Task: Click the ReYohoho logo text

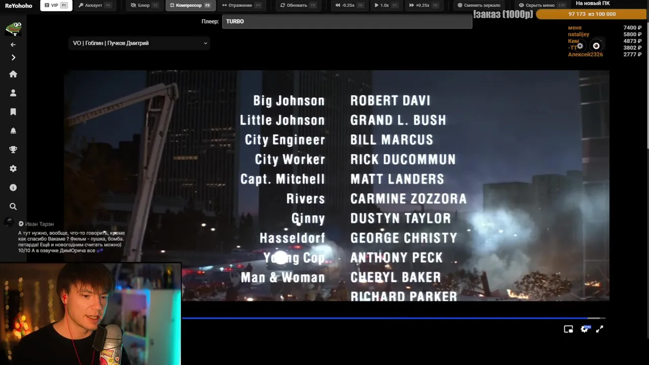Action: pyautogui.click(x=18, y=6)
